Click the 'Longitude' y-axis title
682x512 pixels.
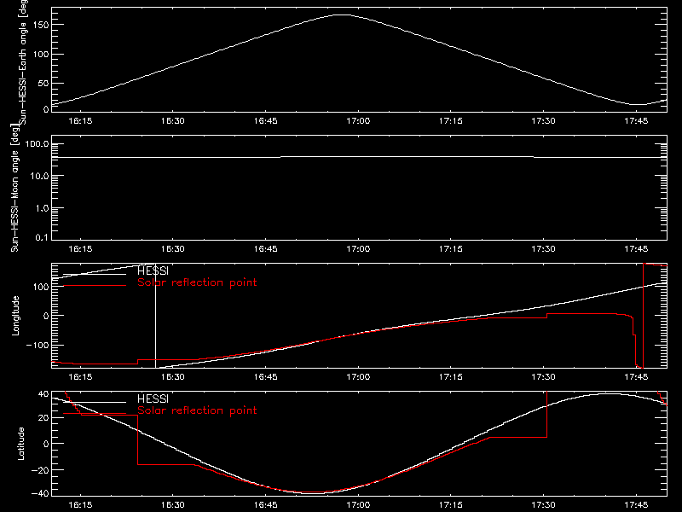(x=15, y=316)
